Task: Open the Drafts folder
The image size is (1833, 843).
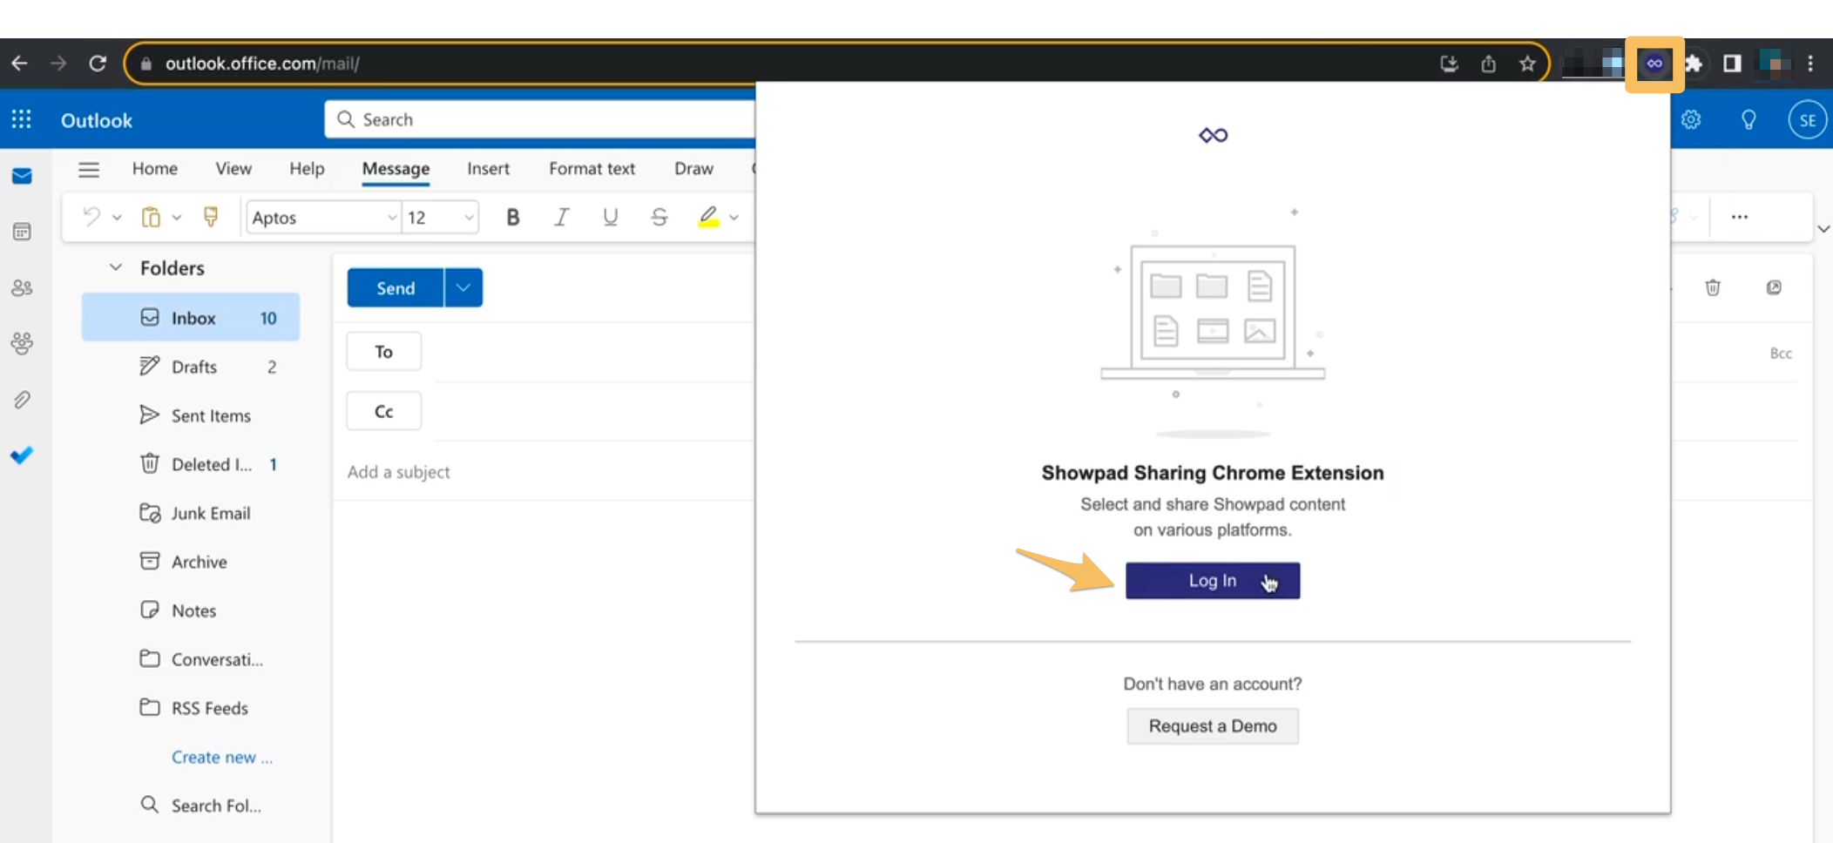Action: pos(191,367)
